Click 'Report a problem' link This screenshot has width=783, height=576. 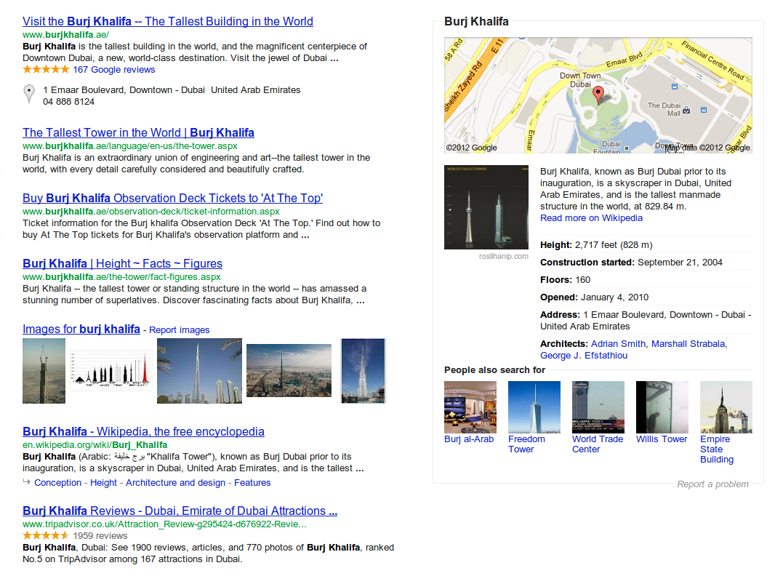point(712,484)
